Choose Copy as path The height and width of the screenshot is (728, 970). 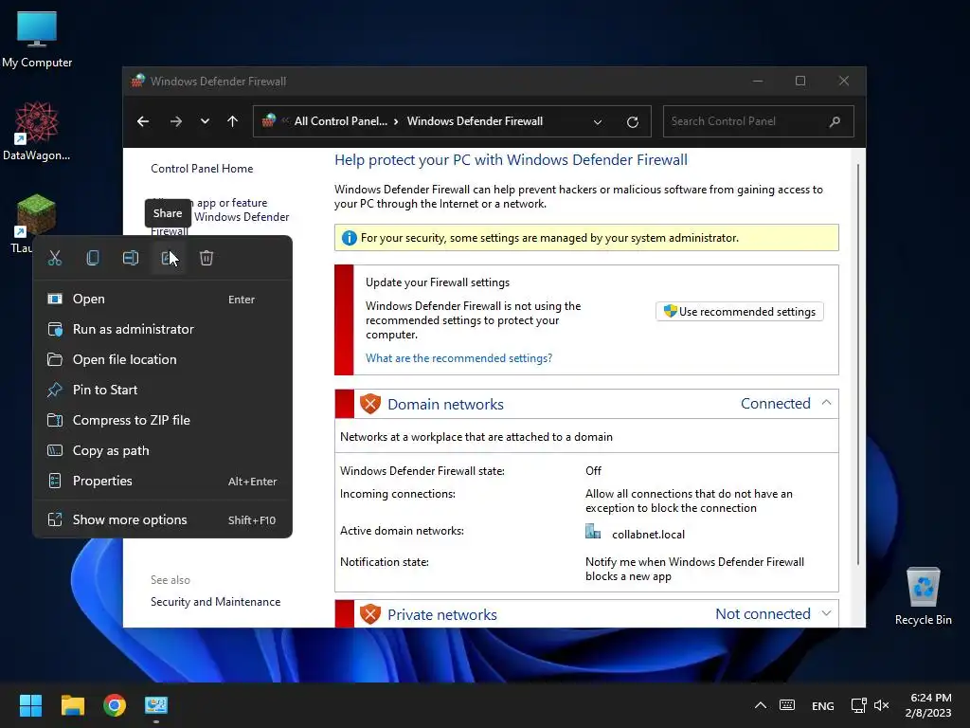point(162,450)
